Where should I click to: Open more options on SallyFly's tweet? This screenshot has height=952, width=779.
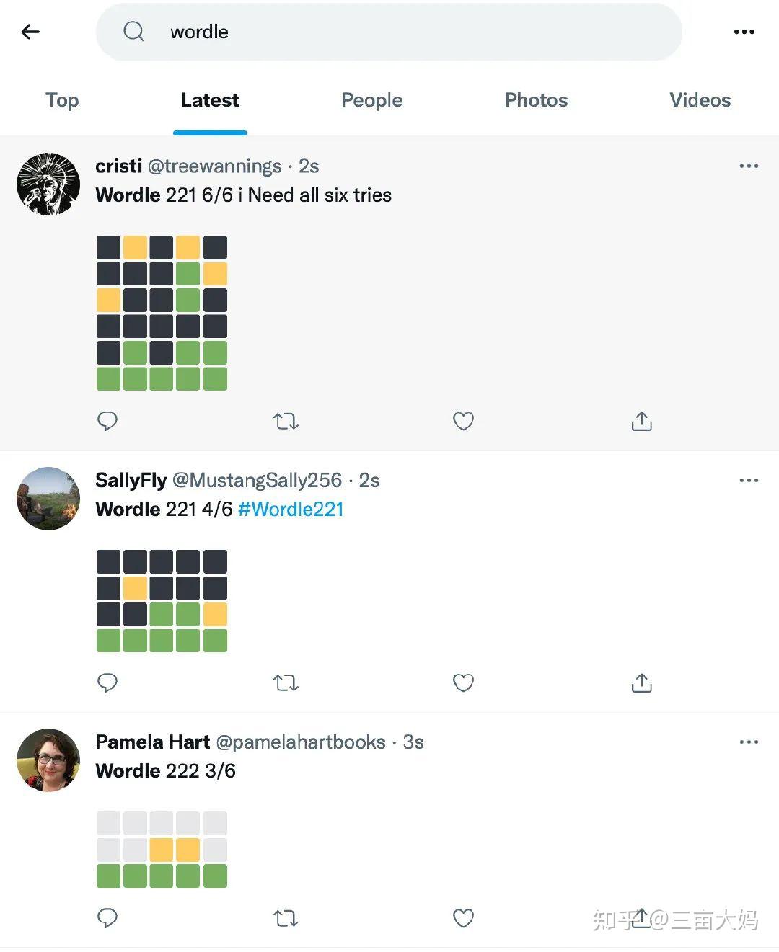(749, 481)
